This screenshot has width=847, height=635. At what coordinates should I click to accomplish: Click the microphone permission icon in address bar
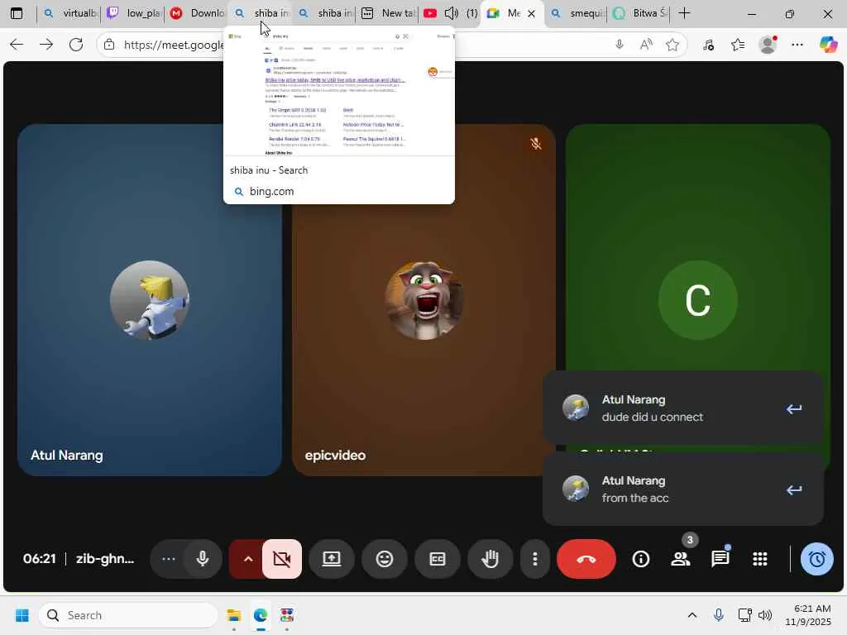click(620, 45)
